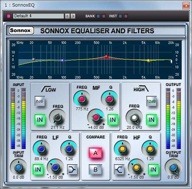192x189 pixels.
Task: Click the INPUT TRIM knob
Action: (18, 167)
